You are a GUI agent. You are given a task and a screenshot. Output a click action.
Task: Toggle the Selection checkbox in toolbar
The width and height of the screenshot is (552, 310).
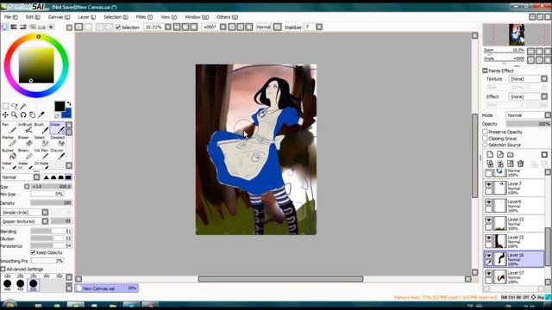(118, 27)
